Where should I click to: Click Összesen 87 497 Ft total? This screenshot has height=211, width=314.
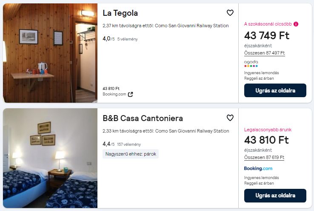click(264, 53)
